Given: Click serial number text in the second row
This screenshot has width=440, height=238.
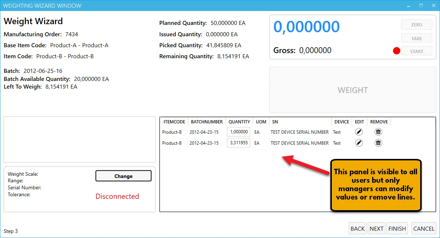Looking at the screenshot, I should (x=300, y=143).
